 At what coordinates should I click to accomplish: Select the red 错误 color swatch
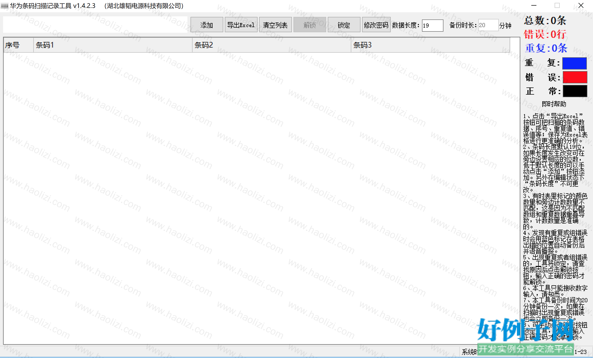pyautogui.click(x=575, y=77)
